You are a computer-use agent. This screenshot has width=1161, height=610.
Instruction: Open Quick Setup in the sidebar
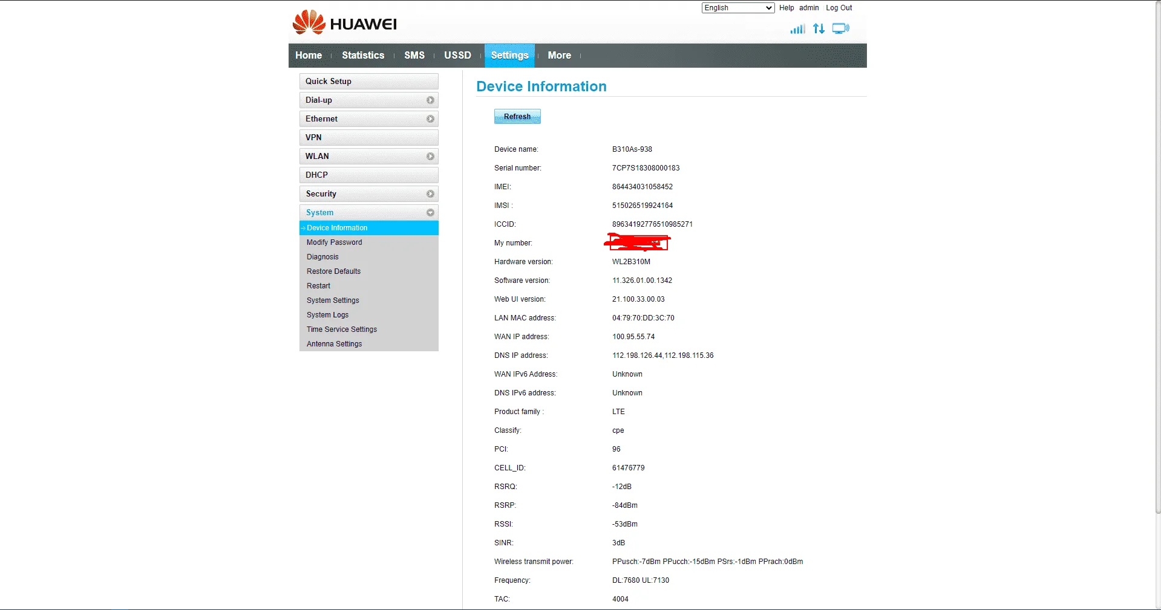(368, 82)
